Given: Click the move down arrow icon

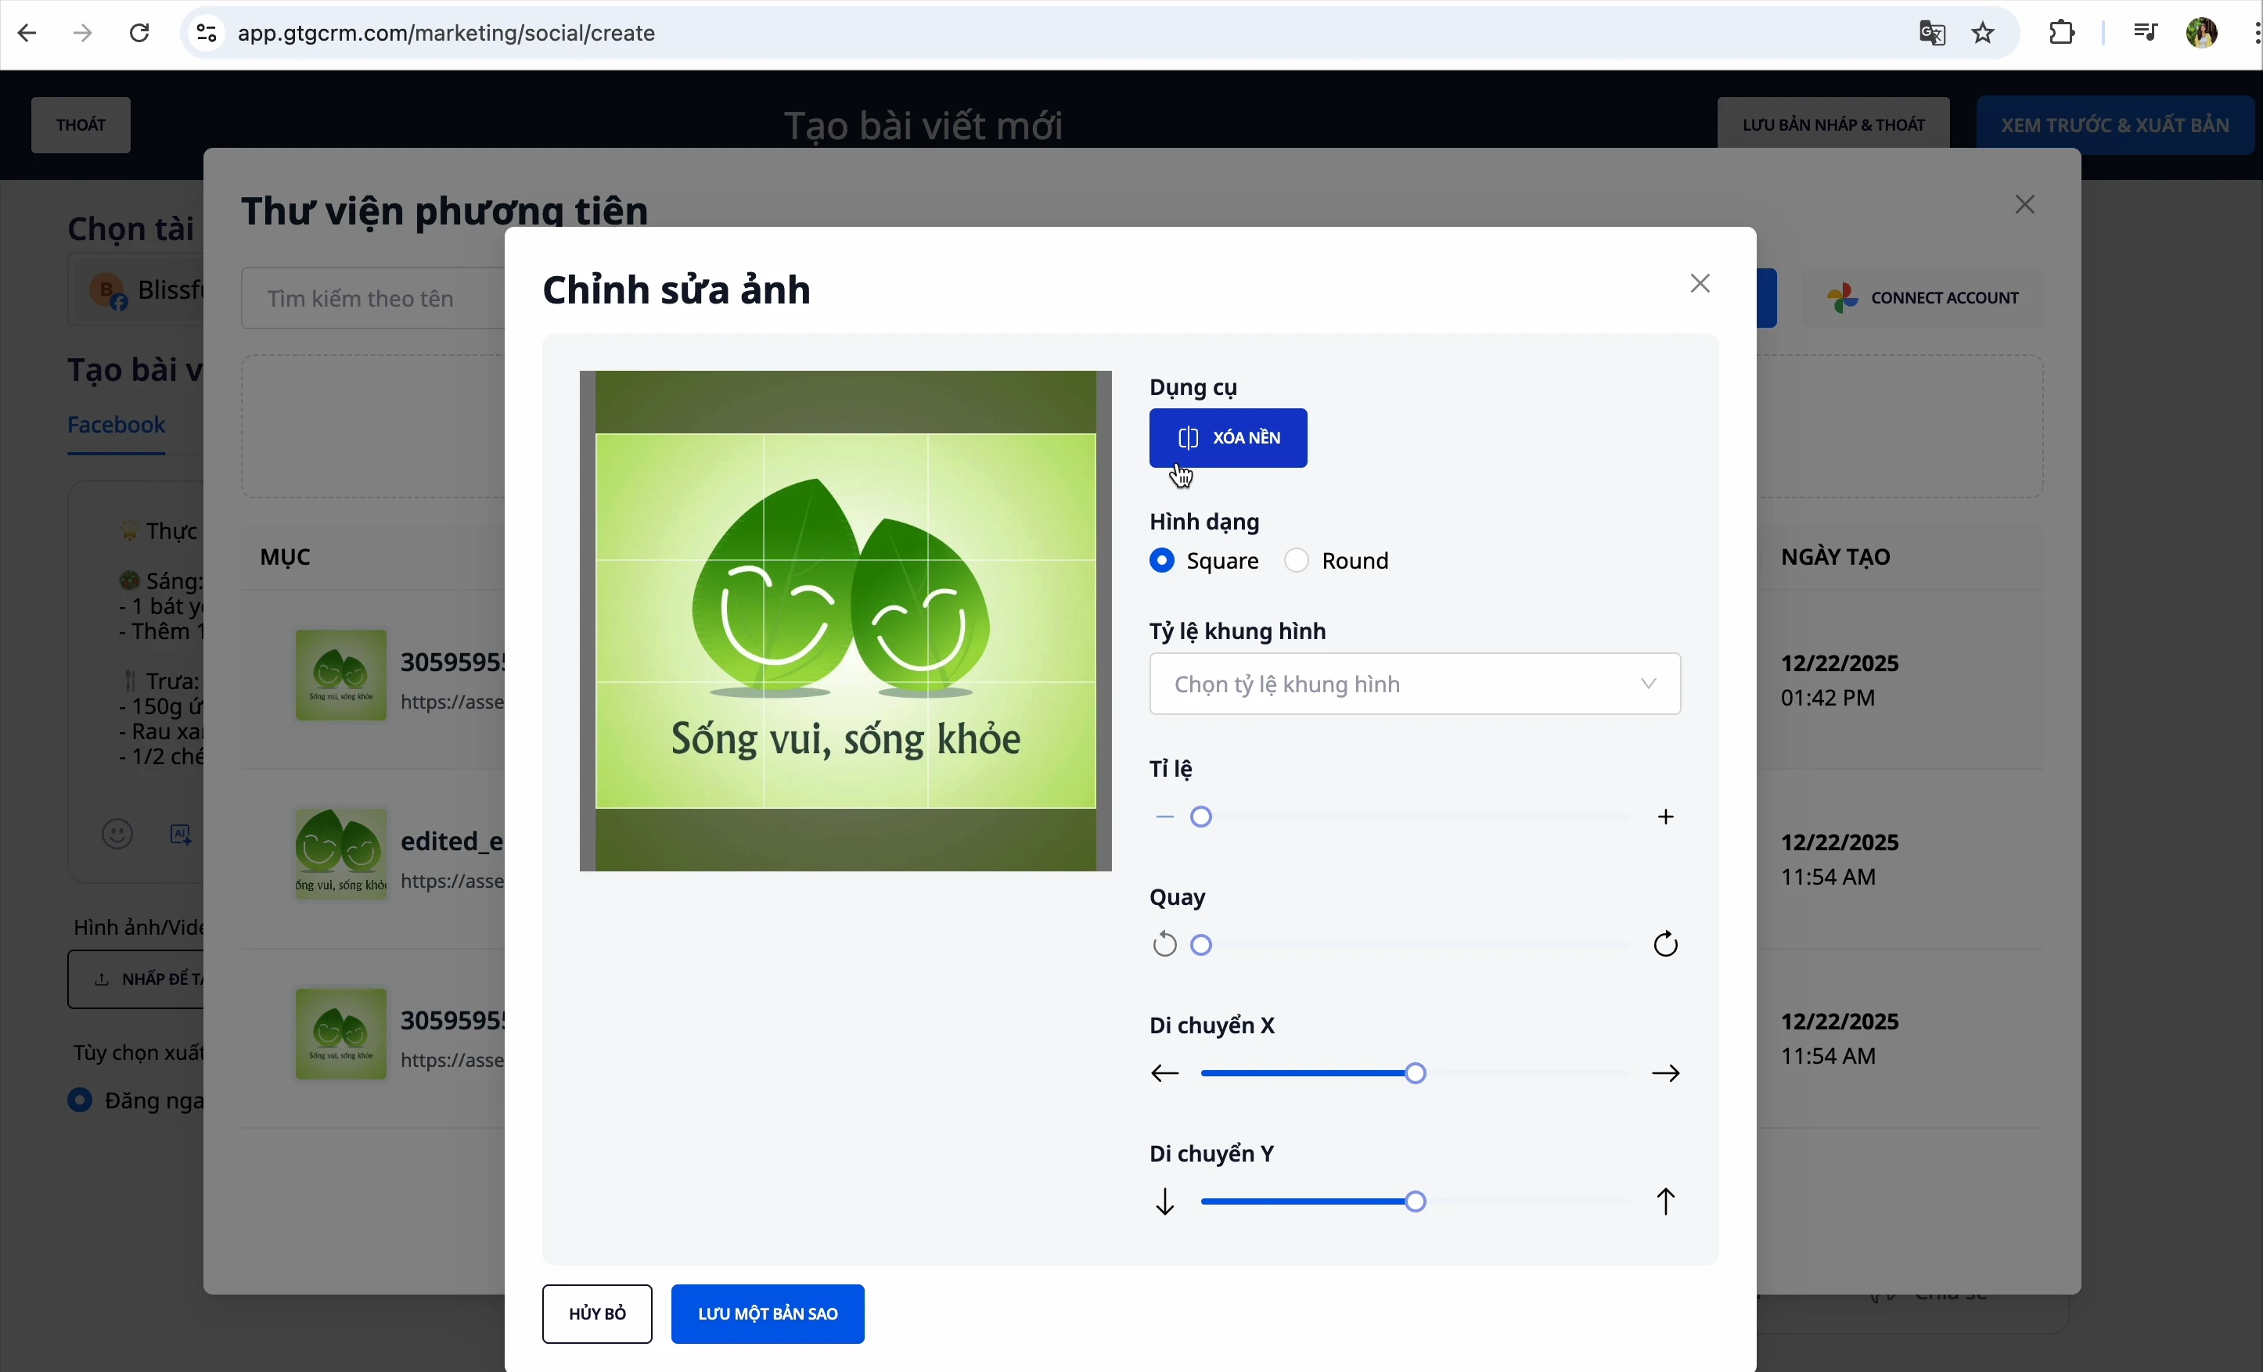Looking at the screenshot, I should 1164,1202.
